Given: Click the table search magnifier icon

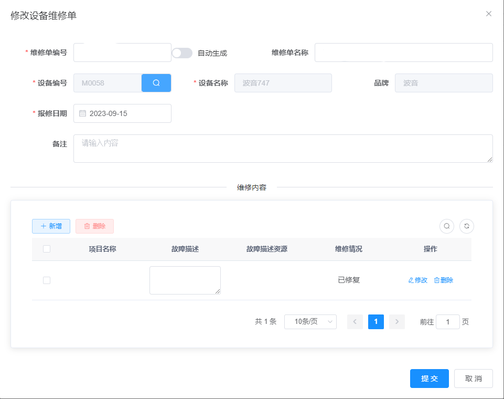Looking at the screenshot, I should click(x=447, y=226).
